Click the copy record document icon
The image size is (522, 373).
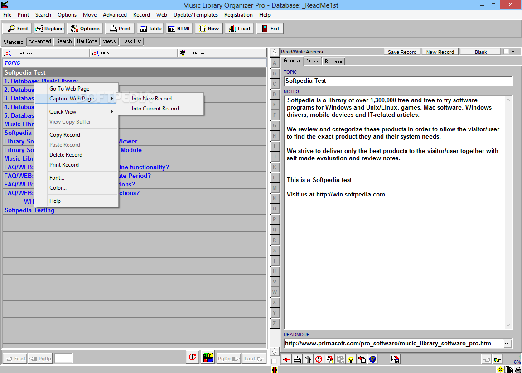click(x=329, y=359)
